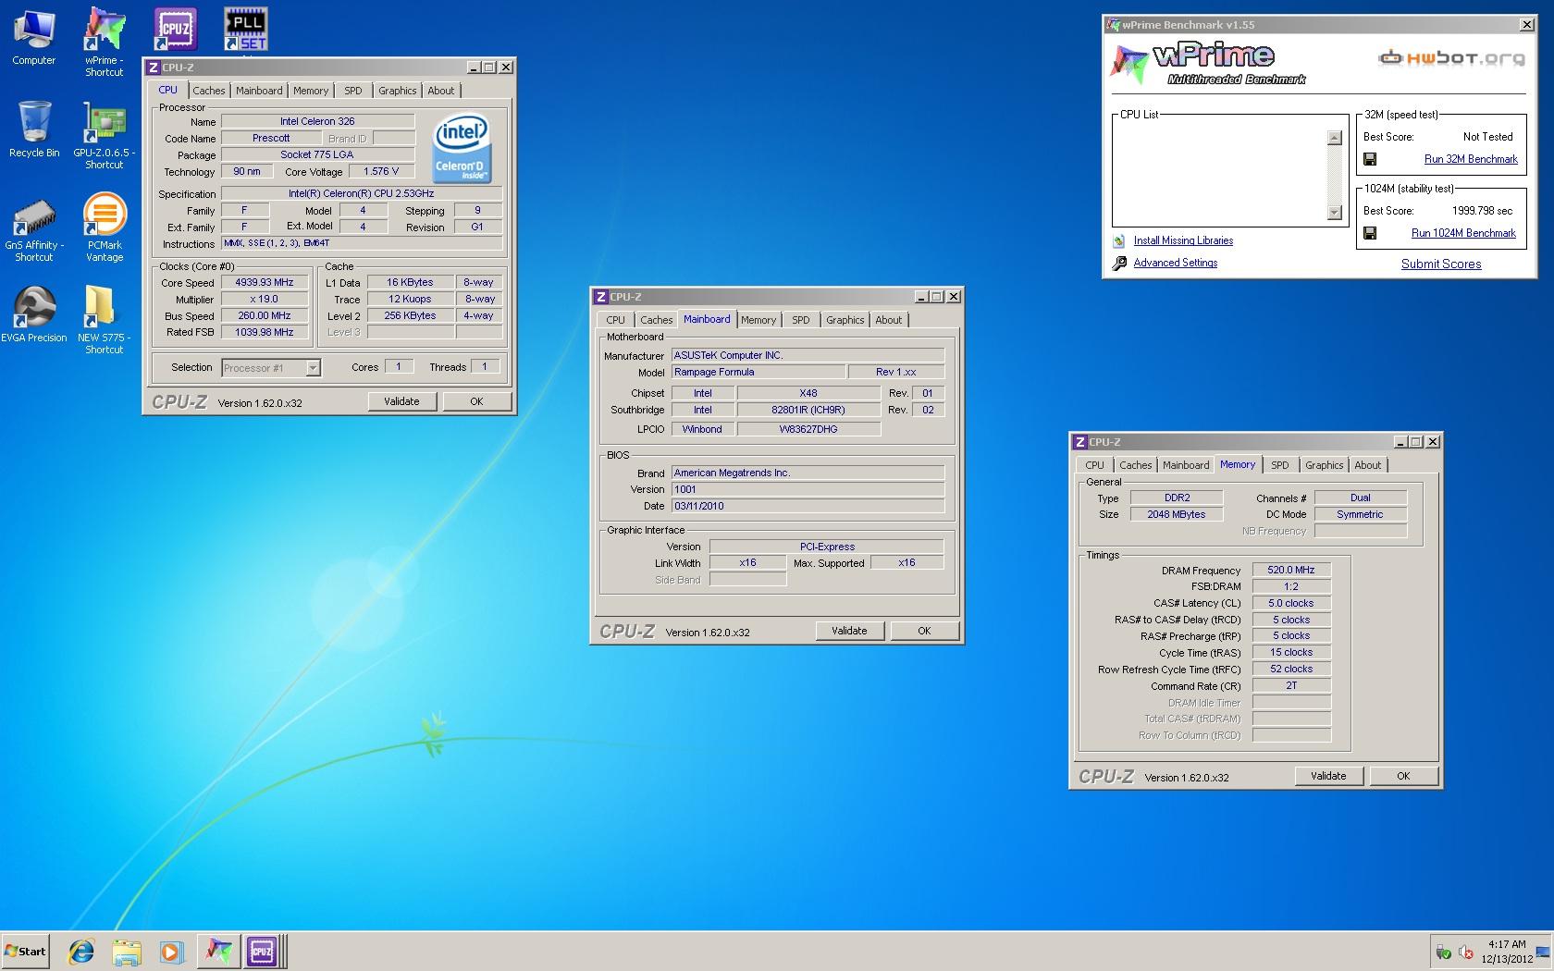The height and width of the screenshot is (971, 1554).
Task: Open the PLL SET desktop shortcut icon
Action: (246, 30)
